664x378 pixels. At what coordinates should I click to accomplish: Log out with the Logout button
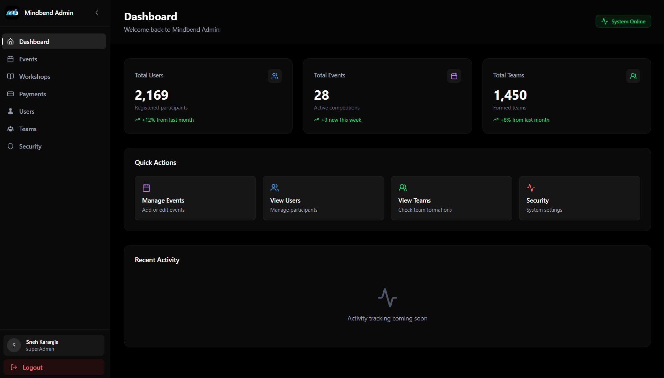click(54, 367)
